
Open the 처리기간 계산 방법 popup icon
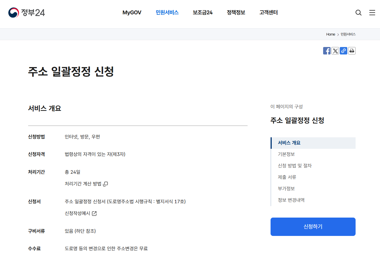coord(105,184)
